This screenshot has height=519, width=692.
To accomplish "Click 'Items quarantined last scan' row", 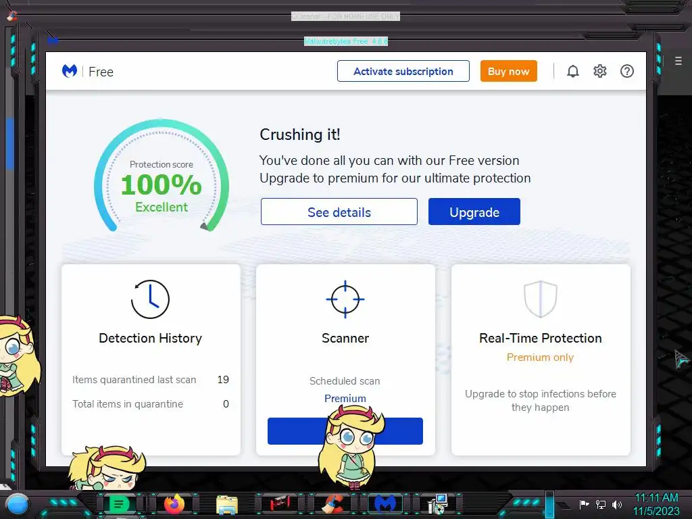I will tap(151, 380).
